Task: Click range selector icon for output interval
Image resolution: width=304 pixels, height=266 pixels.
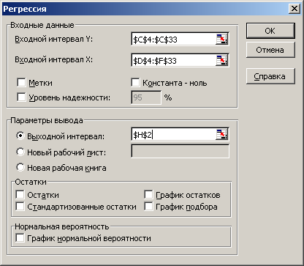Action: tap(221, 134)
